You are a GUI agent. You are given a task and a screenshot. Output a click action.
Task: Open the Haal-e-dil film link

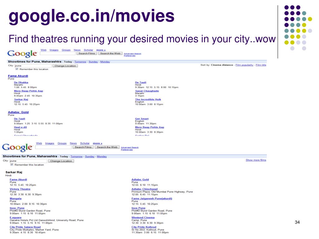coord(20,127)
